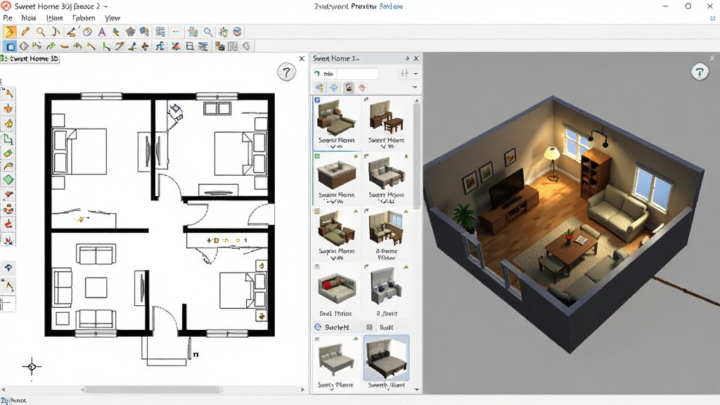Image resolution: width=720 pixels, height=405 pixels.
Task: Click the dark house icon in top toolbar
Action: [x=130, y=32]
